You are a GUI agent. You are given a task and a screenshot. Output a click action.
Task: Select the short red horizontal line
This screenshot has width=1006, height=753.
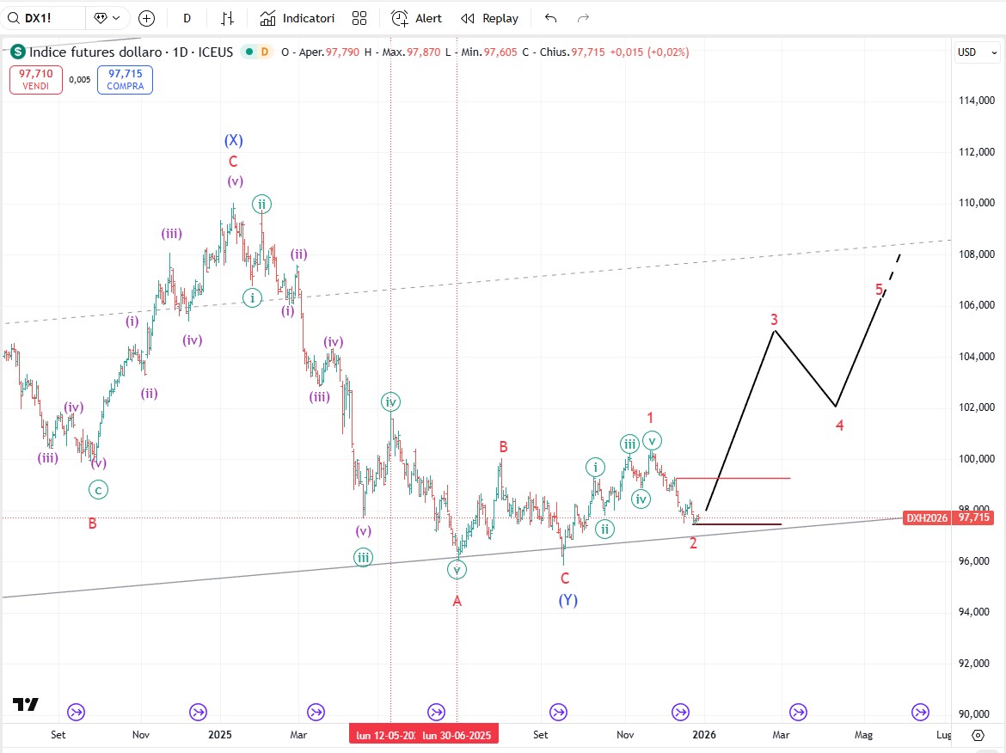[733, 479]
